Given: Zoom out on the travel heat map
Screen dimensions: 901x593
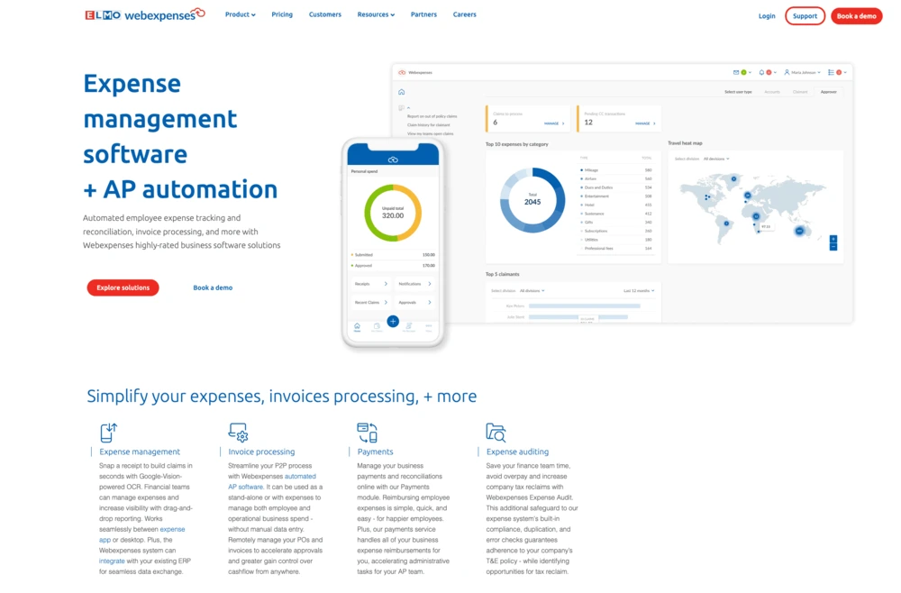Looking at the screenshot, I should 833,247.
